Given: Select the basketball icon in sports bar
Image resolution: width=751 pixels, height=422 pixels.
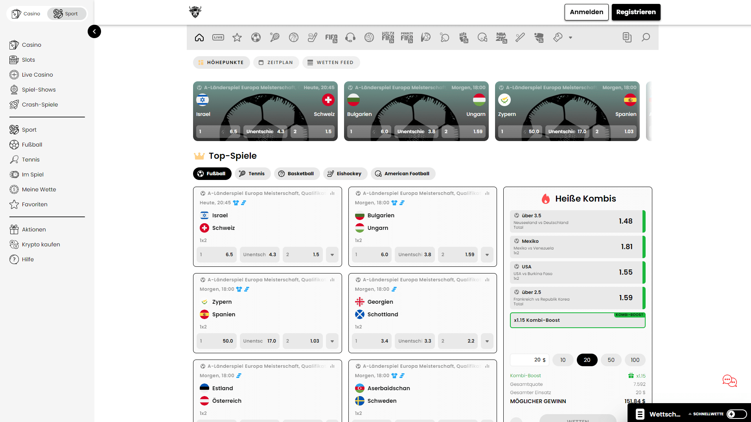Looking at the screenshot, I should pyautogui.click(x=293, y=37).
